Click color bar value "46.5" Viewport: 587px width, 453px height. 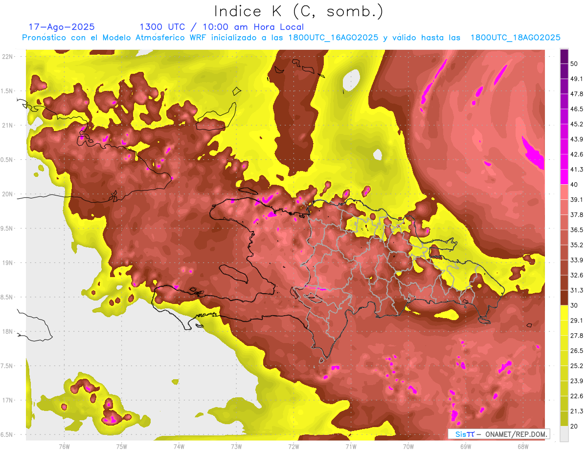click(x=576, y=109)
